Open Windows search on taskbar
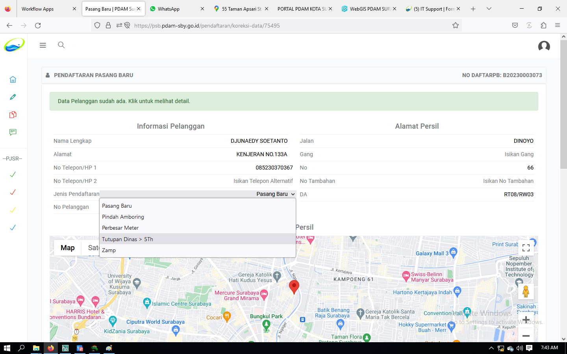 click(x=21, y=348)
